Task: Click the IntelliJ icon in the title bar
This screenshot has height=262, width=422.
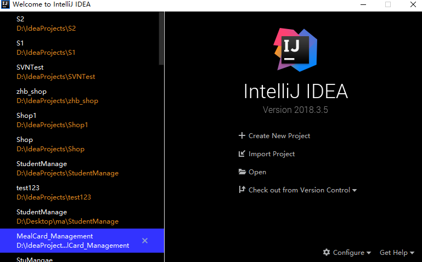Action: pyautogui.click(x=5, y=4)
